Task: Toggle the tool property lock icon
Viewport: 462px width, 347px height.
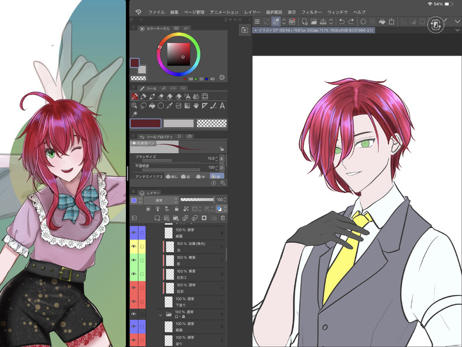Action: (222, 149)
